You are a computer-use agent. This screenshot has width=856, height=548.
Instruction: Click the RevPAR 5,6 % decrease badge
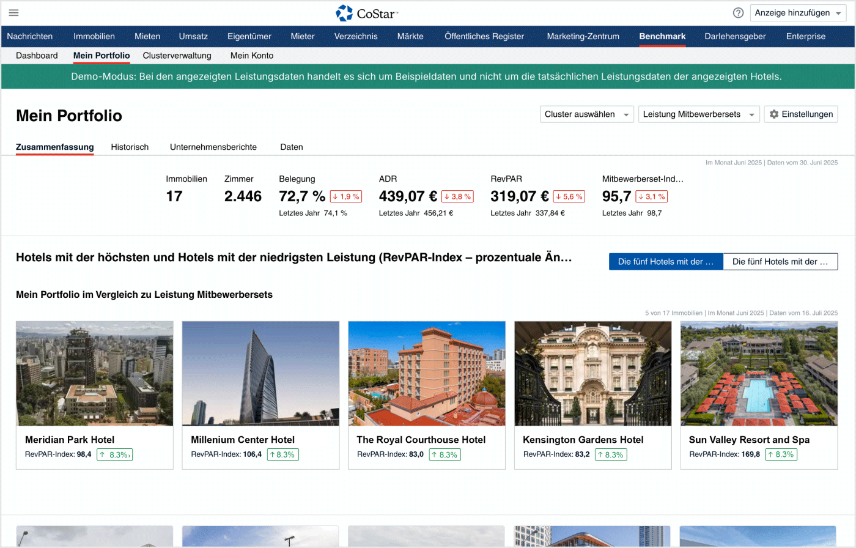[569, 196]
